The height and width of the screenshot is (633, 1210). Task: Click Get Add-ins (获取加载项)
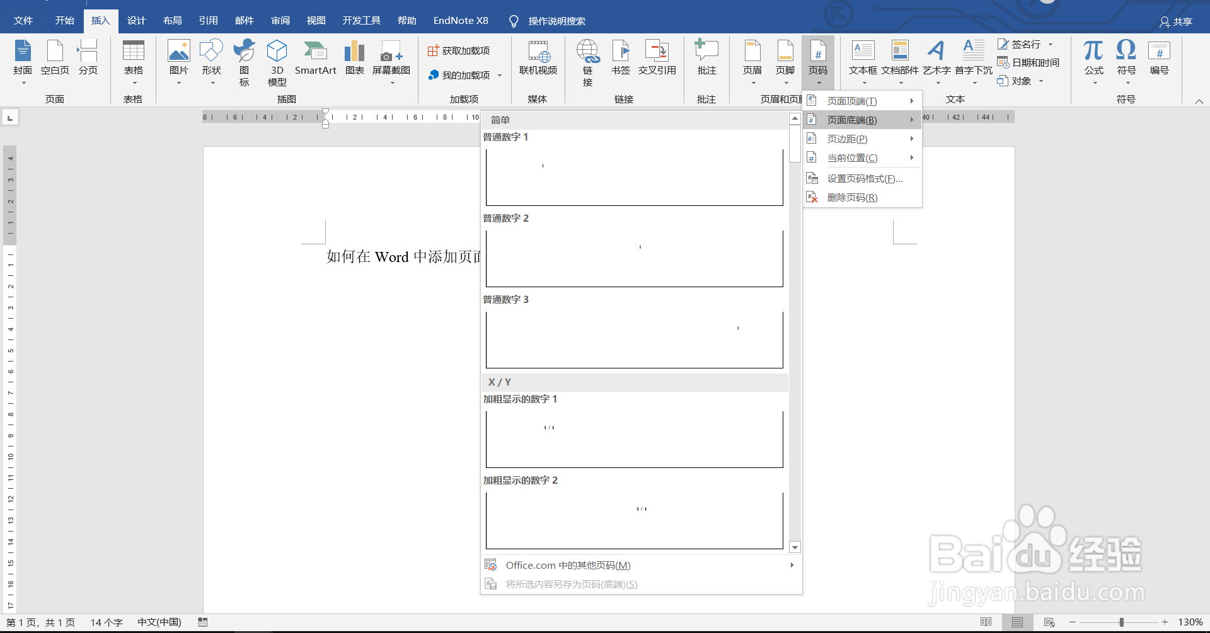459,50
